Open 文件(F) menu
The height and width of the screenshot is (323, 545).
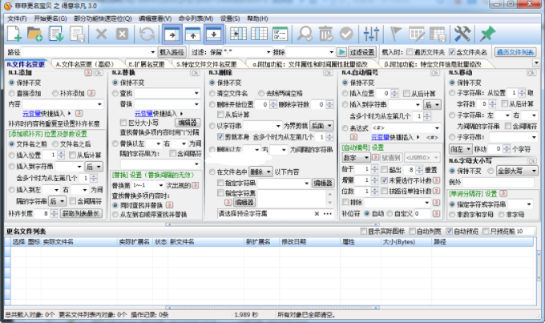[x=17, y=18]
